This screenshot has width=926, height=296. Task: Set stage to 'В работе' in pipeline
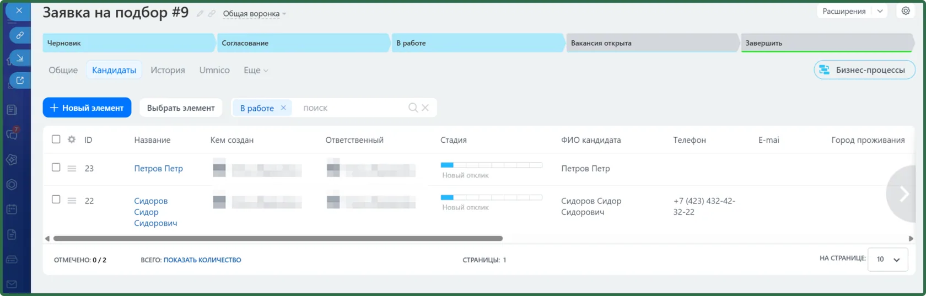point(478,43)
